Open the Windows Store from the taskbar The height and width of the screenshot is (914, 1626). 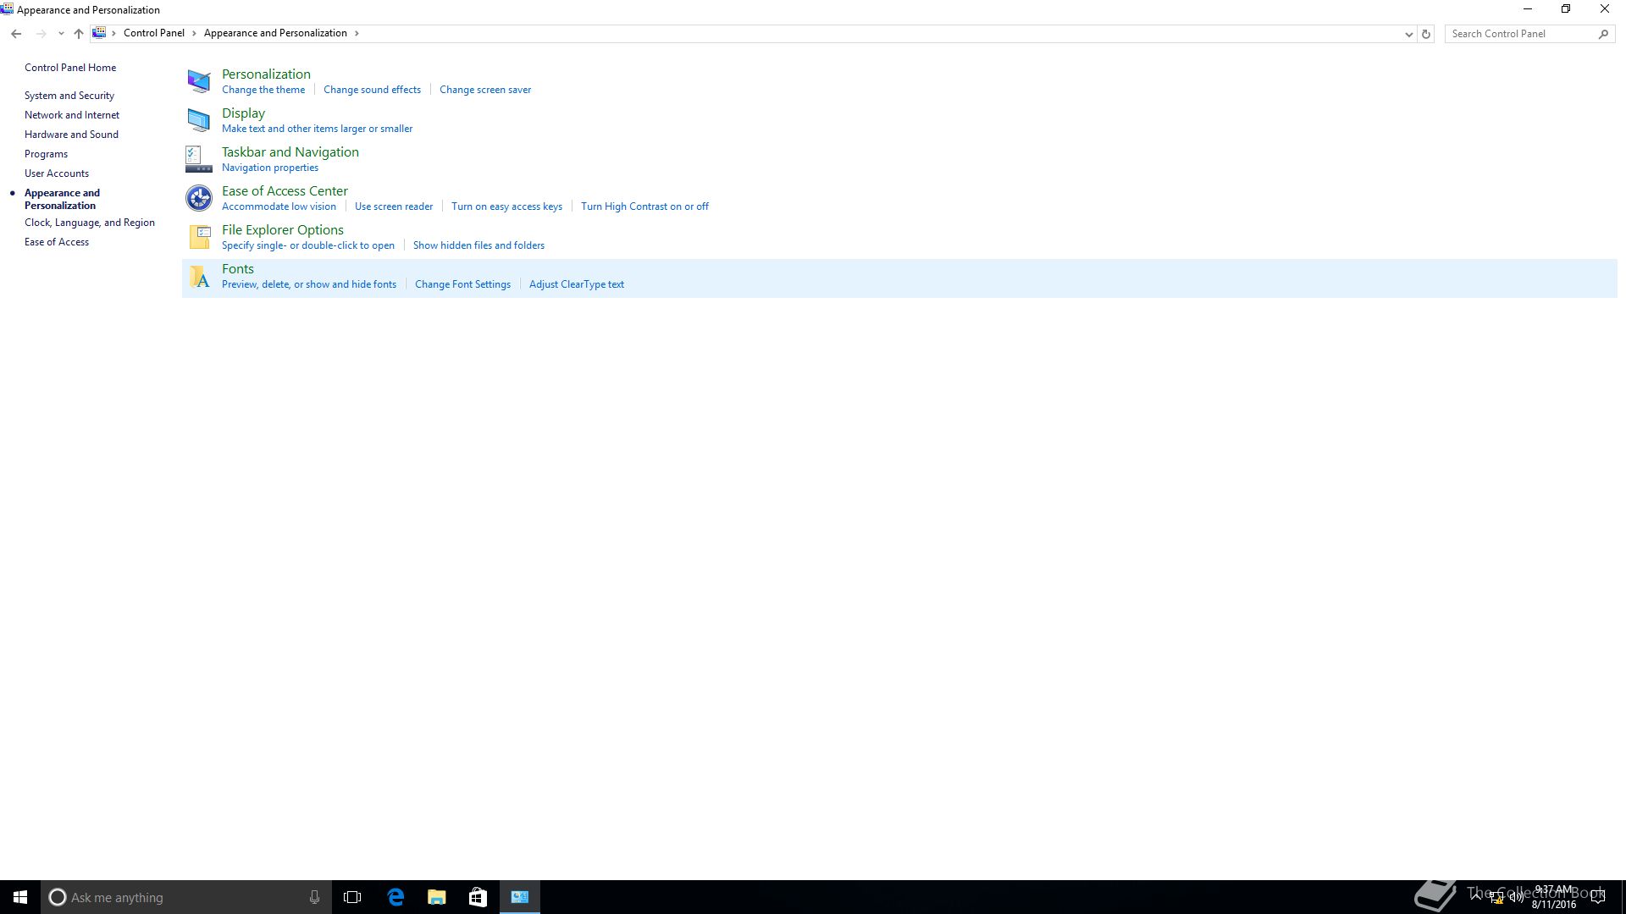(x=478, y=897)
